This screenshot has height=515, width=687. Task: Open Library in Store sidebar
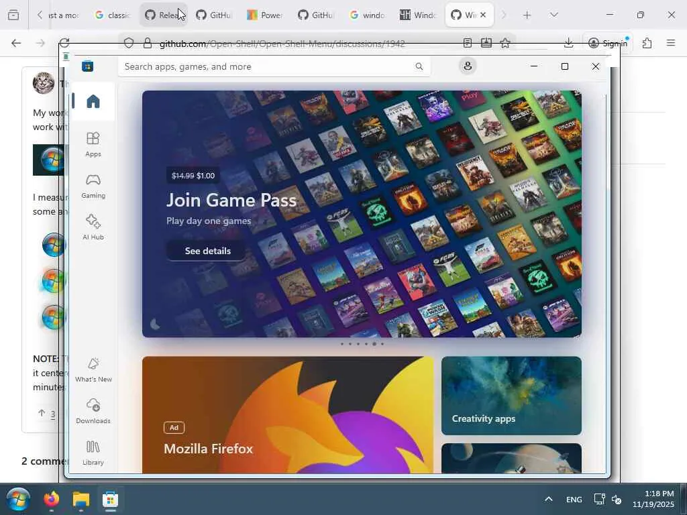coord(93,453)
